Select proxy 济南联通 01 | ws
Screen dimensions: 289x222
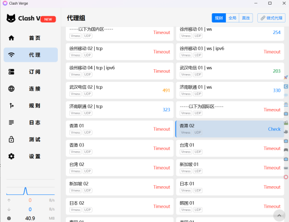click(230, 91)
